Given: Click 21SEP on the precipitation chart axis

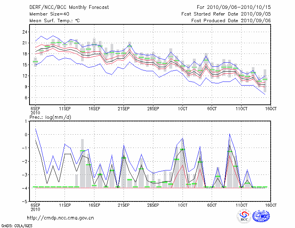Looking at the screenshot, I should click(123, 205).
